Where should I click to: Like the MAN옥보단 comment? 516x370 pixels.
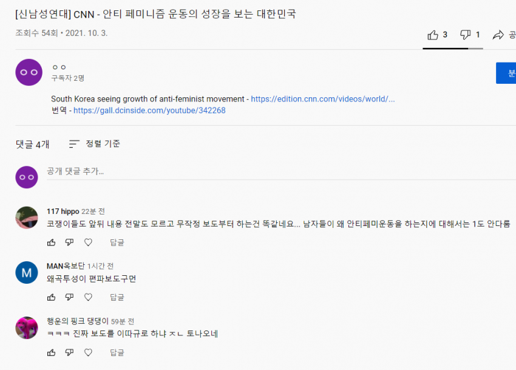tap(52, 297)
